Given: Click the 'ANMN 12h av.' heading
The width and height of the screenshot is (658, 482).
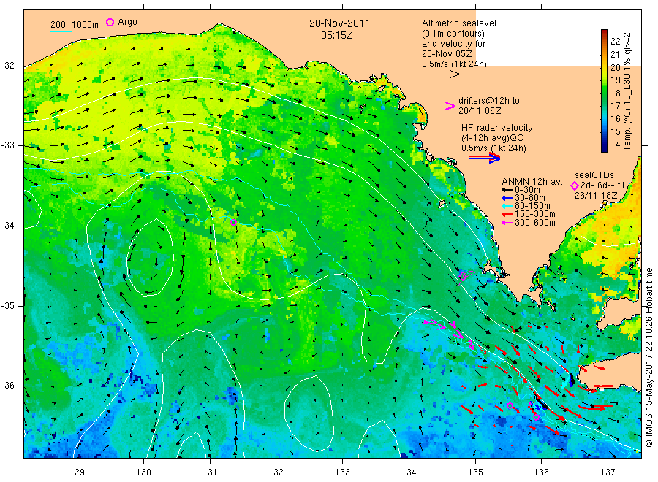Looking at the screenshot, I should (532, 182).
